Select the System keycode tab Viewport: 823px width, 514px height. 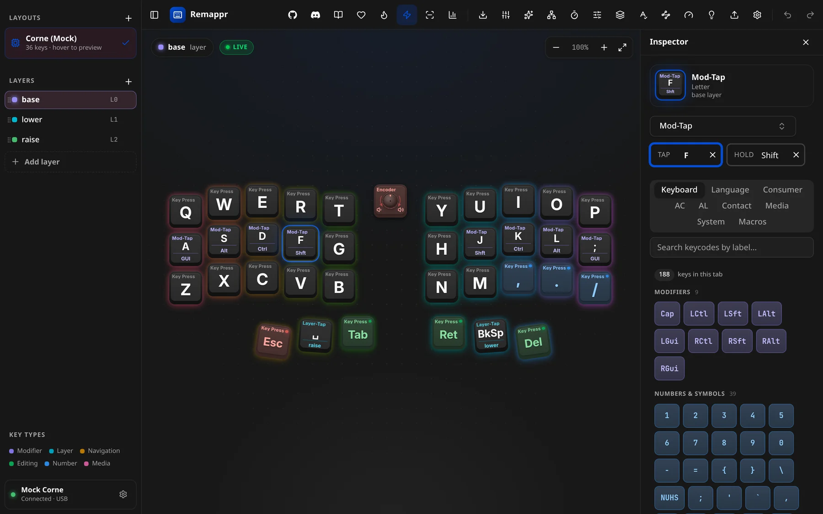pyautogui.click(x=711, y=222)
